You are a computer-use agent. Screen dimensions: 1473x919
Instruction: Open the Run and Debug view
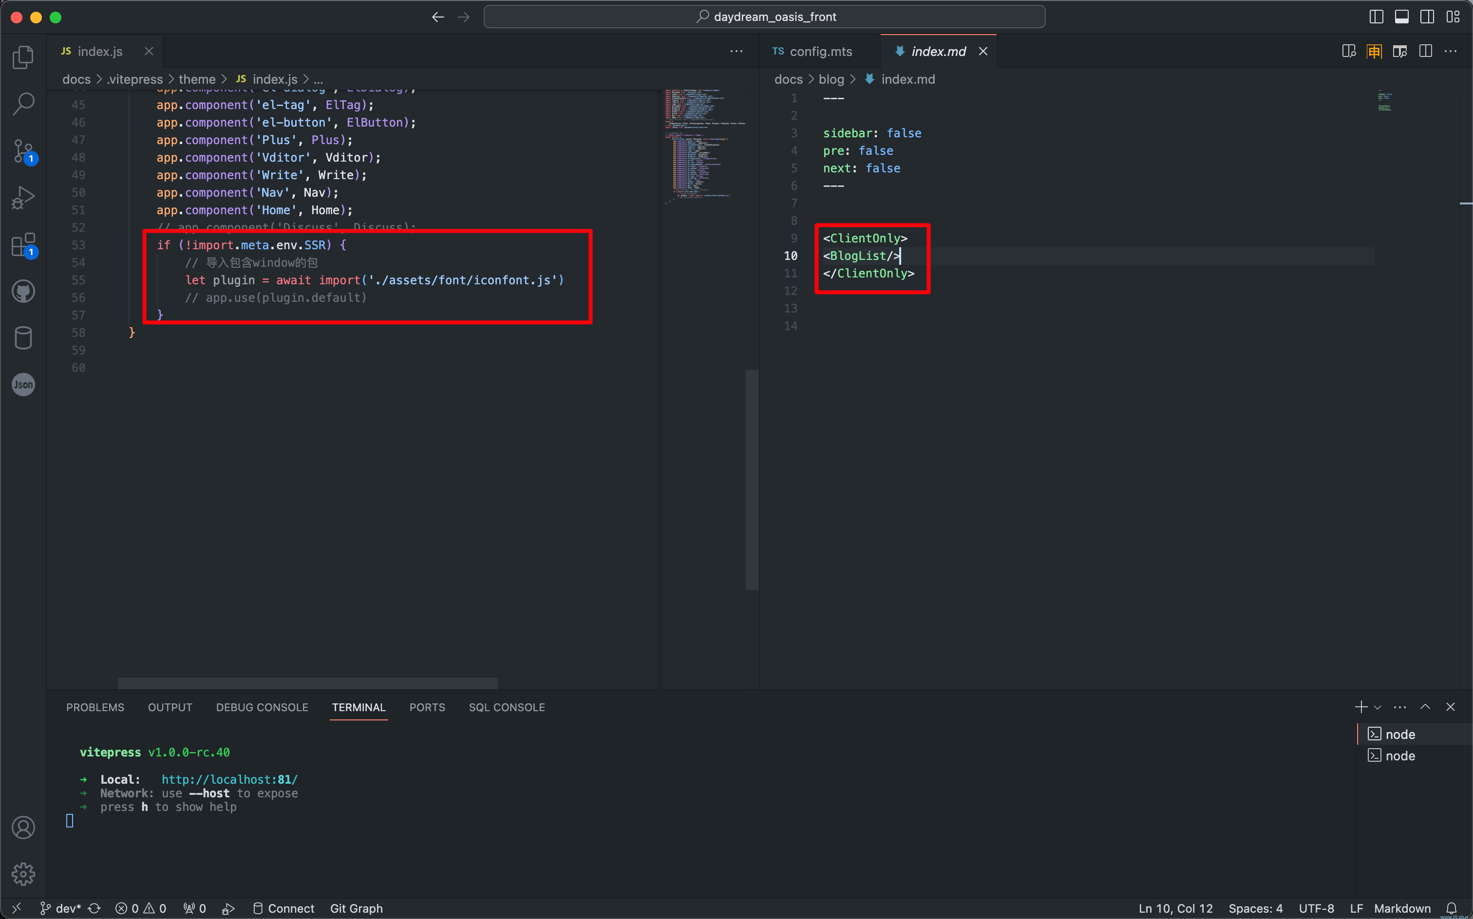tap(23, 198)
